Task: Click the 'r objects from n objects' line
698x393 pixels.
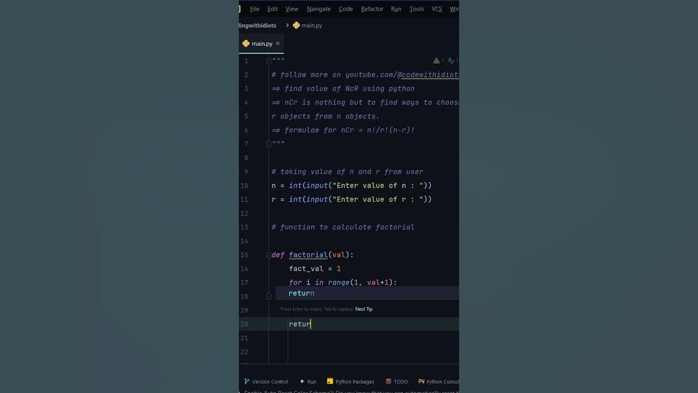Action: 326,116
